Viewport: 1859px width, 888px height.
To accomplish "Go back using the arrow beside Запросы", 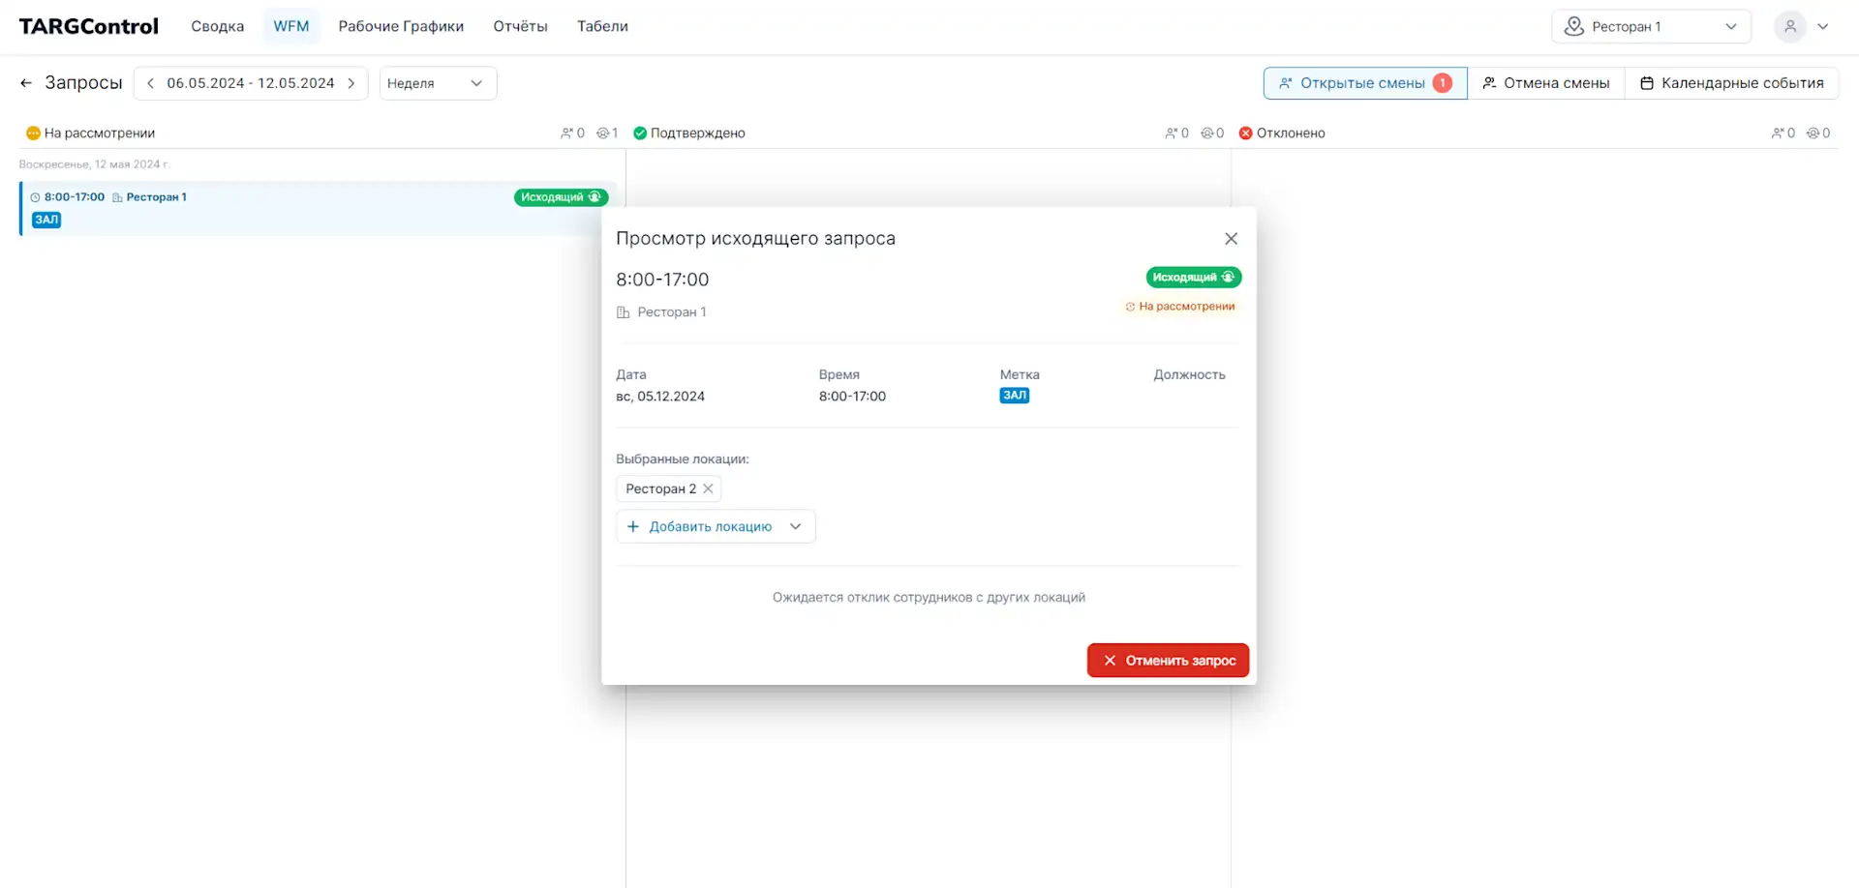I will point(26,83).
